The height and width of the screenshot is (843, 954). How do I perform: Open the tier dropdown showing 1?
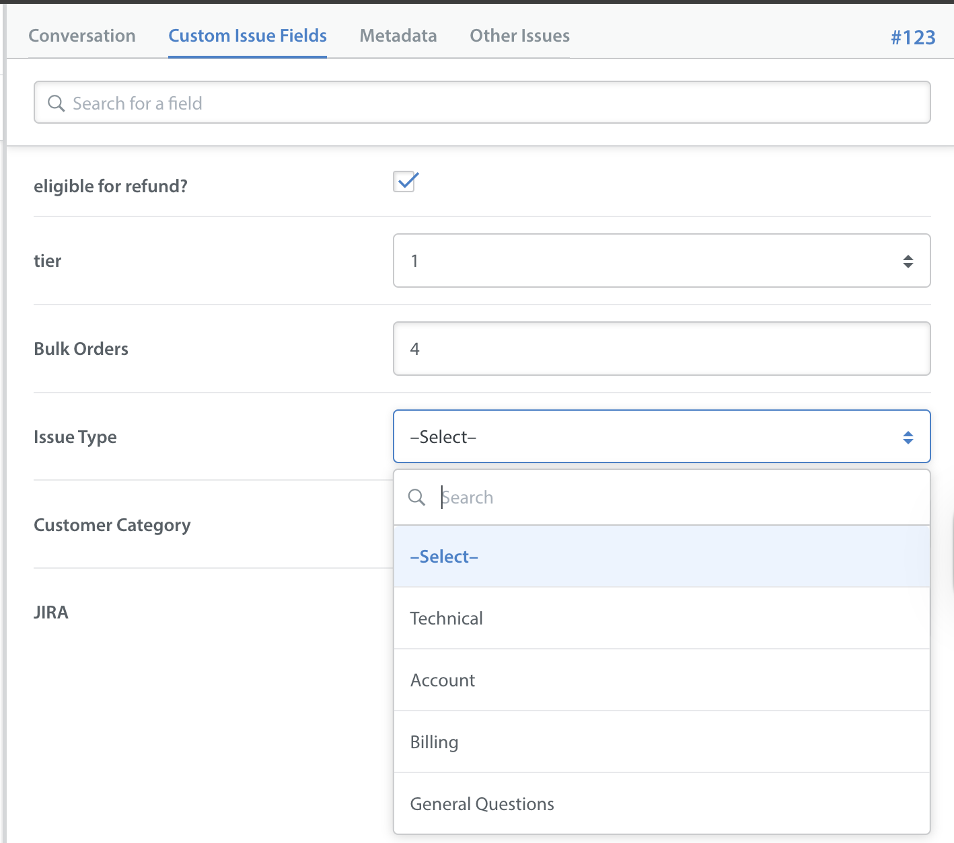662,261
